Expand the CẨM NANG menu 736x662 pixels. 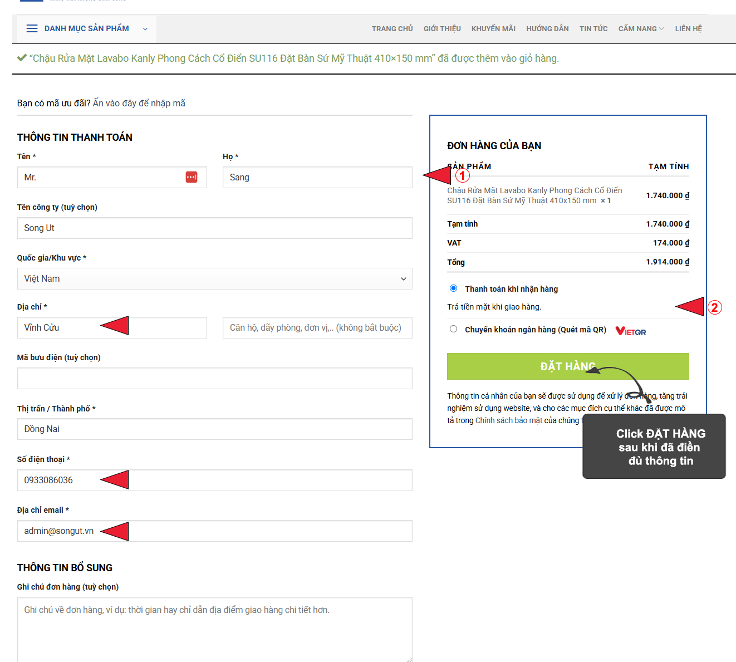pos(640,28)
